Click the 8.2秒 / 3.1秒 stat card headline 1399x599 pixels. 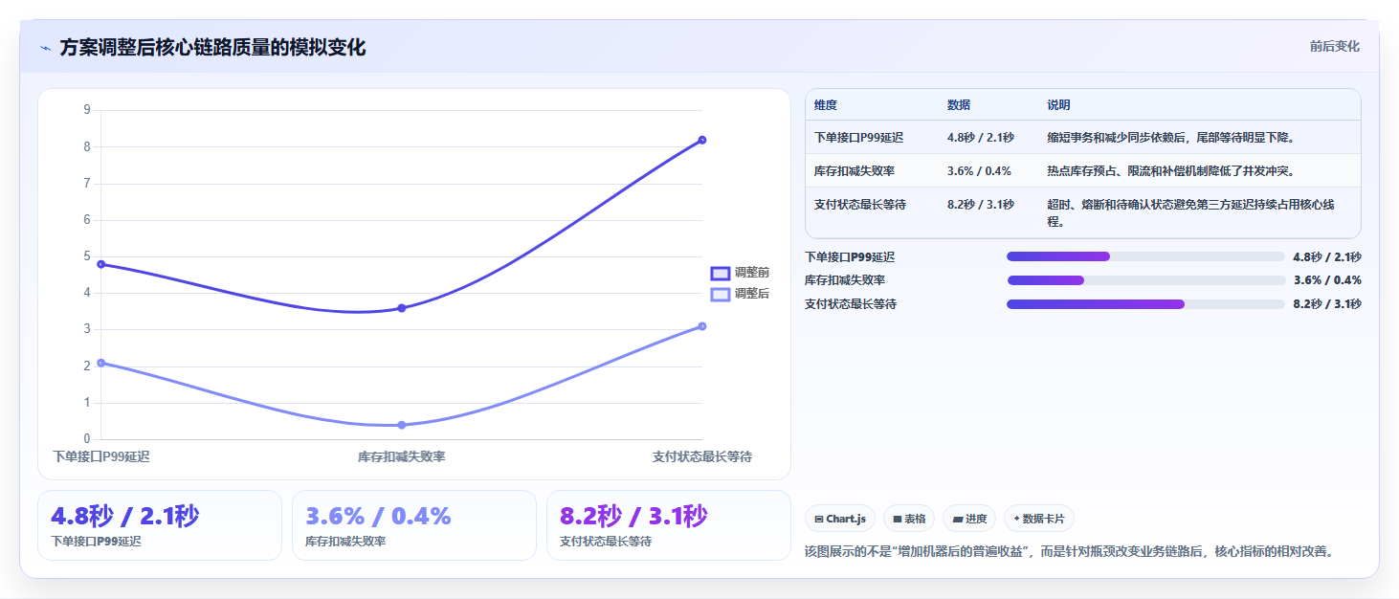pyautogui.click(x=633, y=517)
